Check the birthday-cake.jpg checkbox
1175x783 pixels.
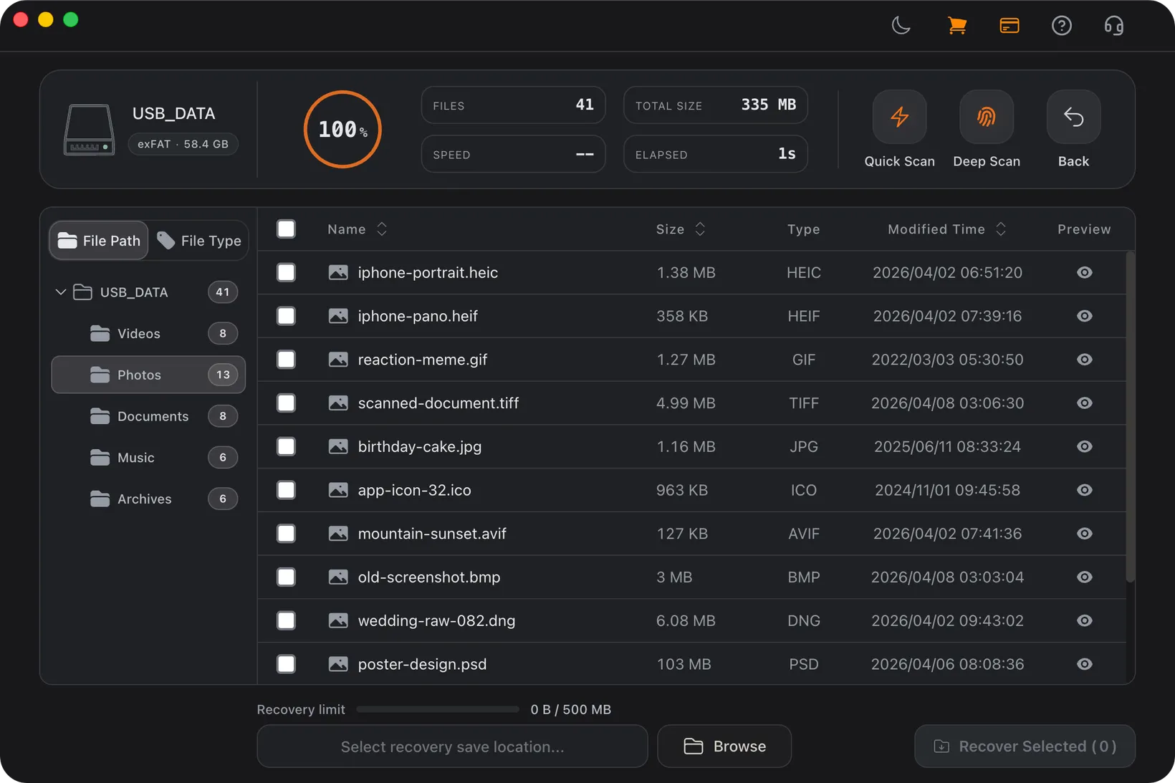pos(286,446)
